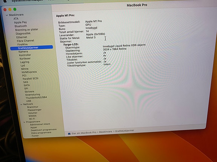
Task: Collapse the Nettverk section
Action: (x=21, y=104)
